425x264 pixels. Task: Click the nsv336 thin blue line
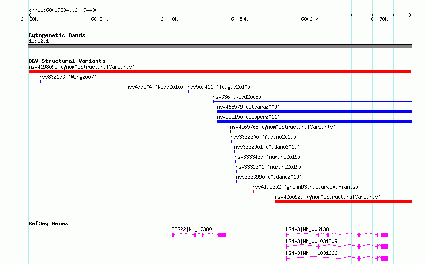point(312,101)
